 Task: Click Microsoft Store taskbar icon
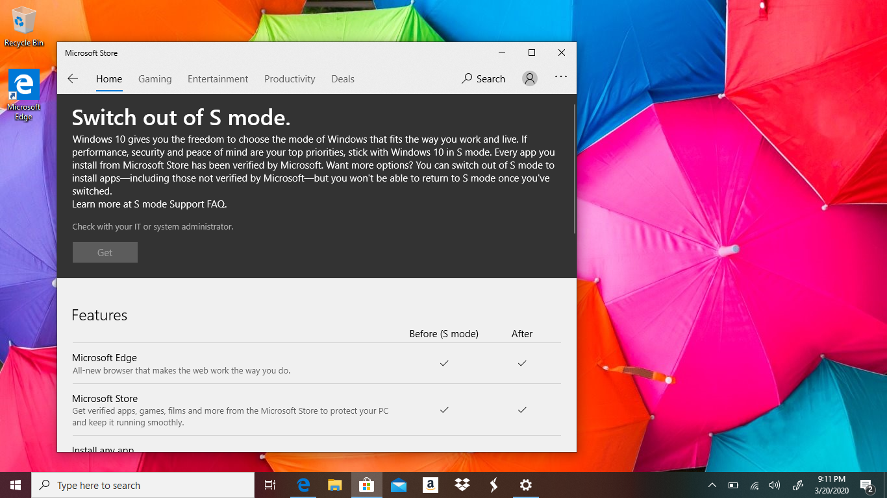(x=367, y=485)
